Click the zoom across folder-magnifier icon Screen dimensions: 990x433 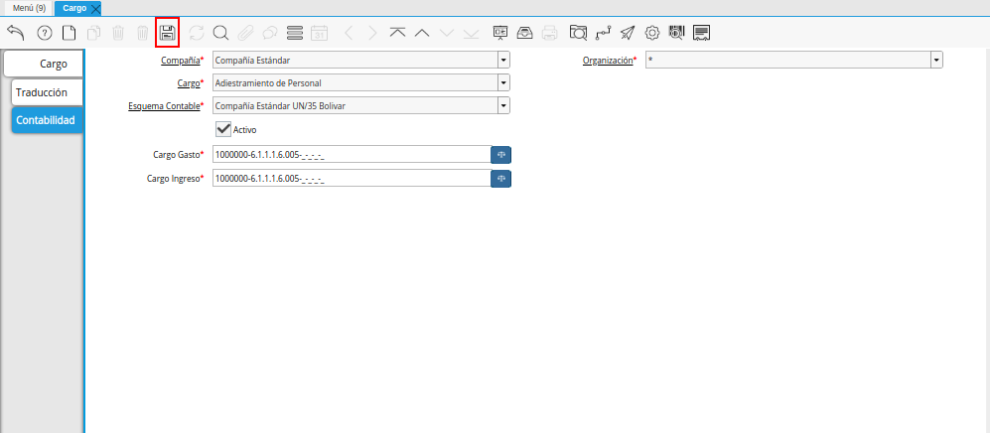[x=578, y=33]
